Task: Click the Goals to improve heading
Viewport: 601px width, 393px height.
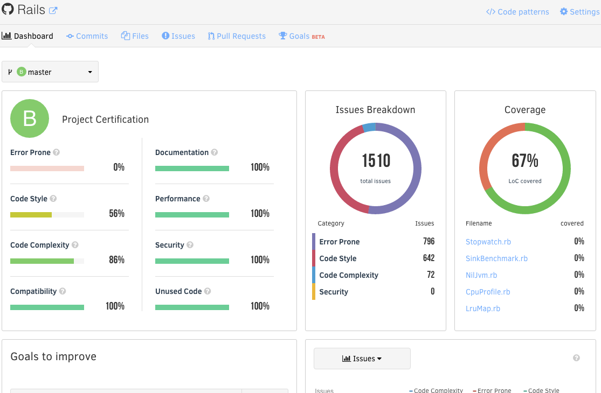Action: (53, 356)
